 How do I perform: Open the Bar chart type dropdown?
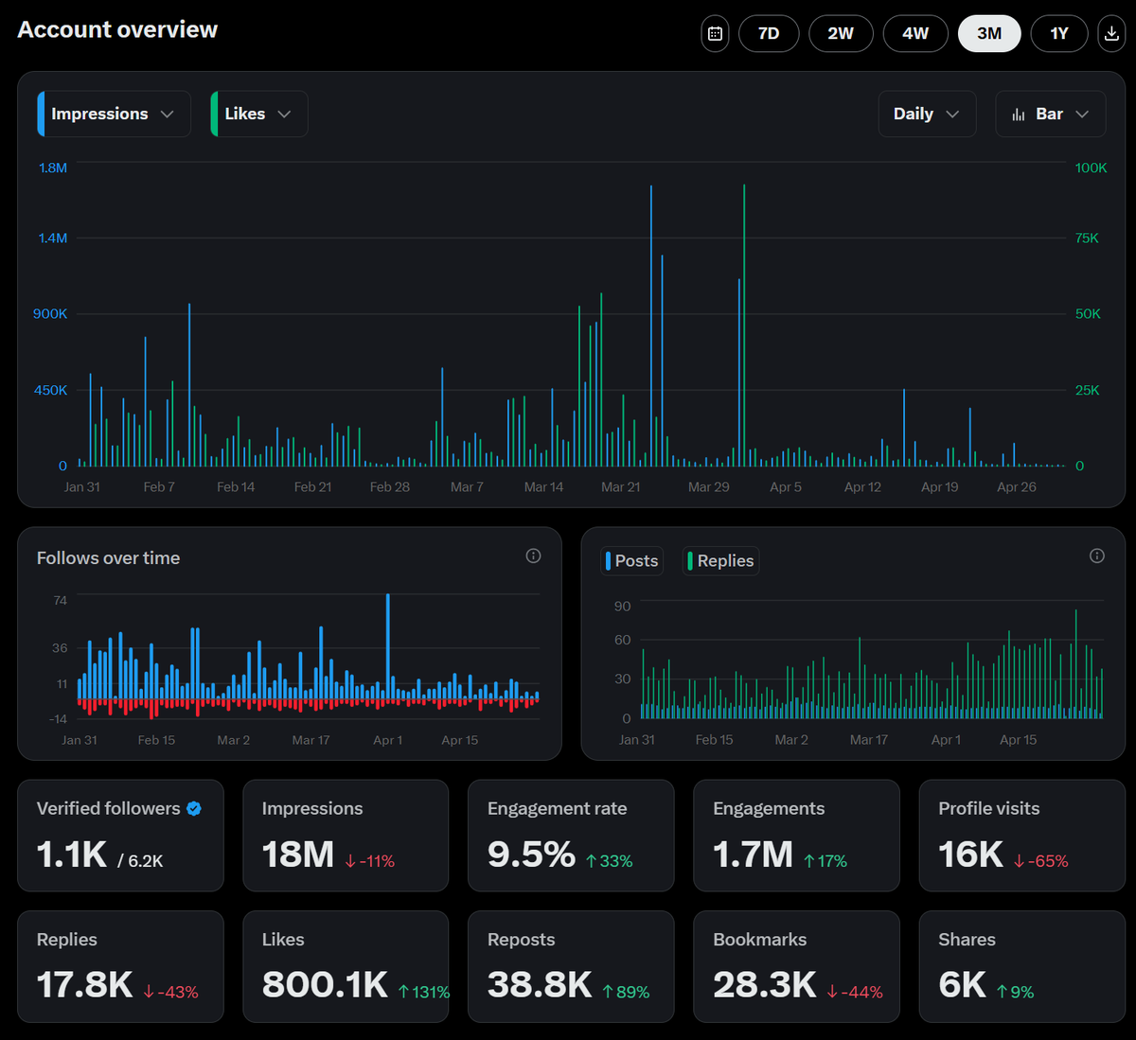tap(1051, 114)
